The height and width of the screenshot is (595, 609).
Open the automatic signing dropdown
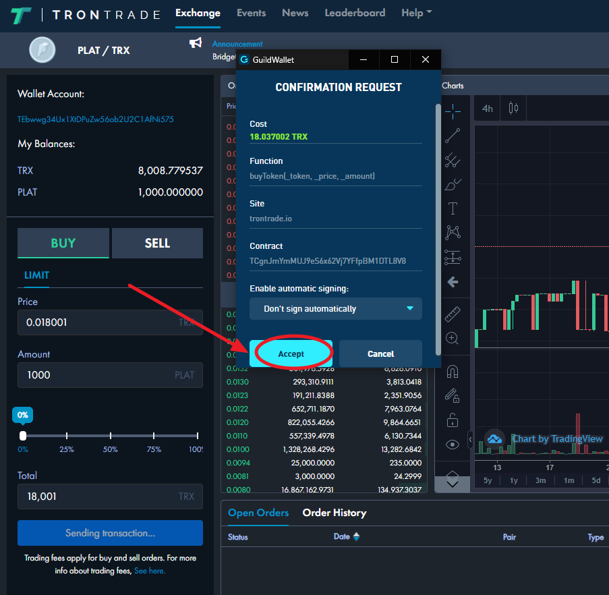pos(336,309)
